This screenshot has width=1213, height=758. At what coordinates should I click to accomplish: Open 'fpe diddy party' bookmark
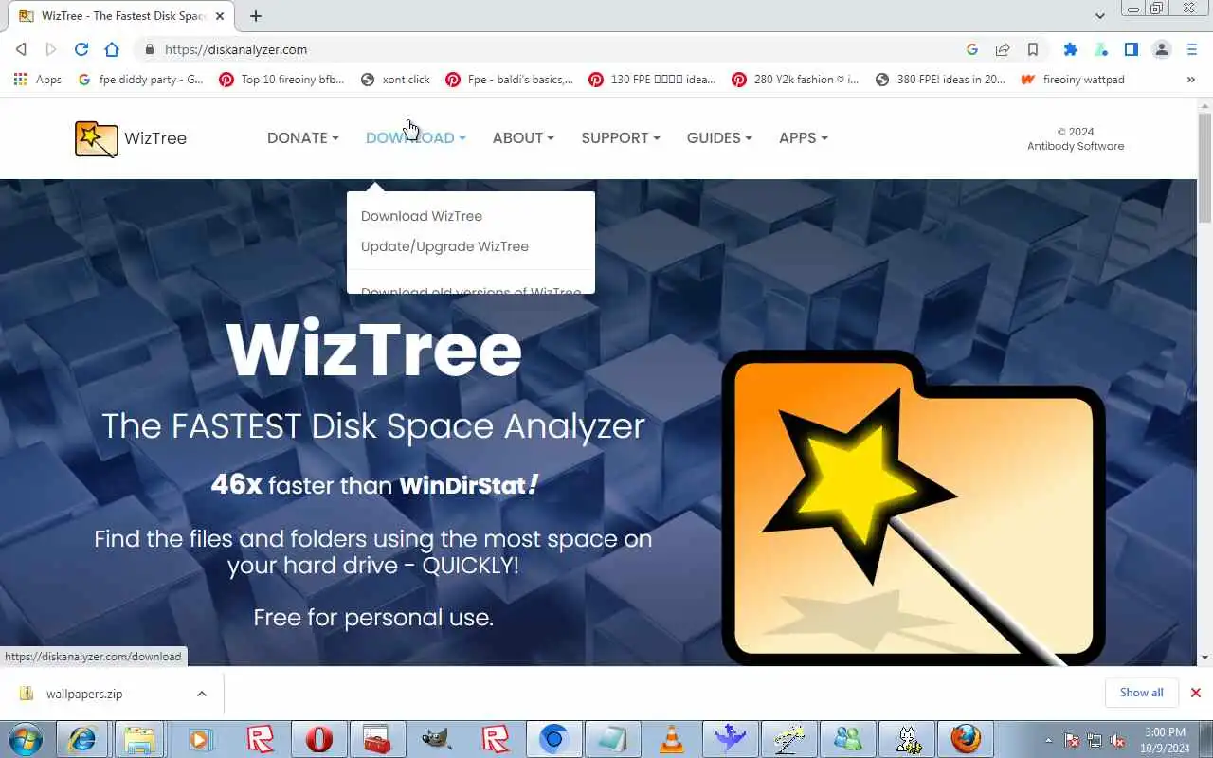pos(141,80)
